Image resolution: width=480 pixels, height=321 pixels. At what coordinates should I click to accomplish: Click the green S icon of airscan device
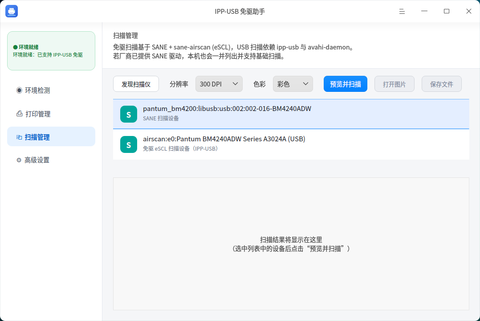click(x=129, y=144)
